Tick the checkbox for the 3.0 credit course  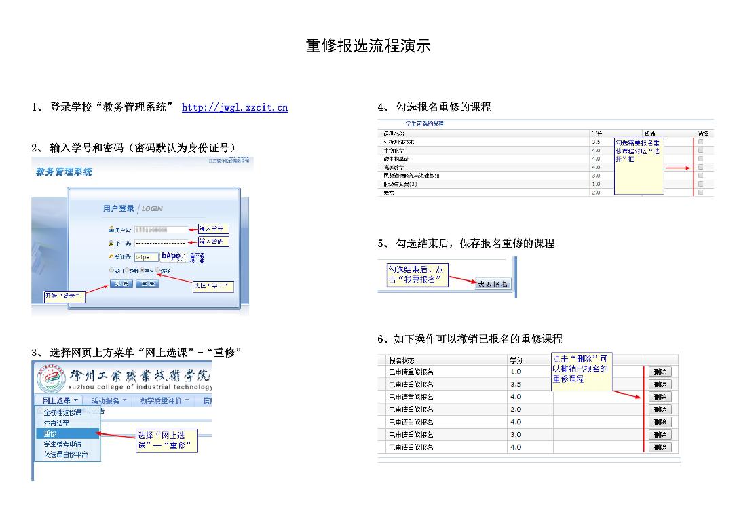pyautogui.click(x=700, y=176)
